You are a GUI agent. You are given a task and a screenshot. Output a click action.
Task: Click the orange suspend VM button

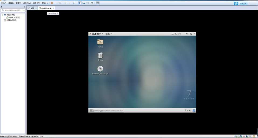(52, 3)
